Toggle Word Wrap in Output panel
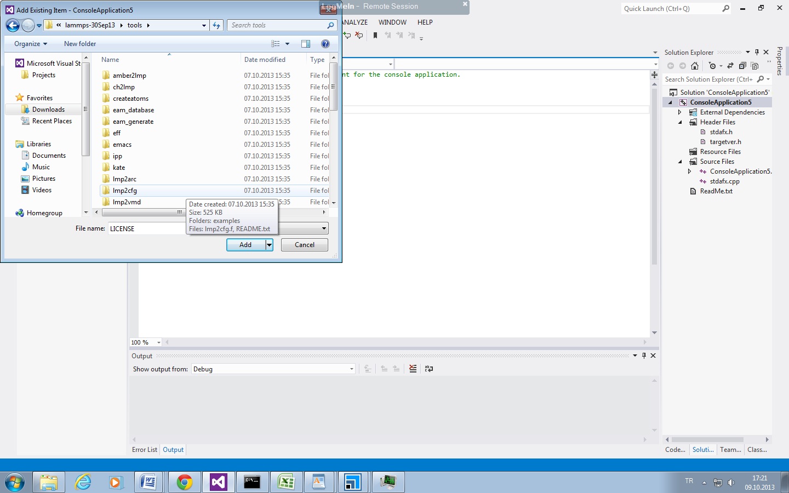This screenshot has width=789, height=493. 429,369
